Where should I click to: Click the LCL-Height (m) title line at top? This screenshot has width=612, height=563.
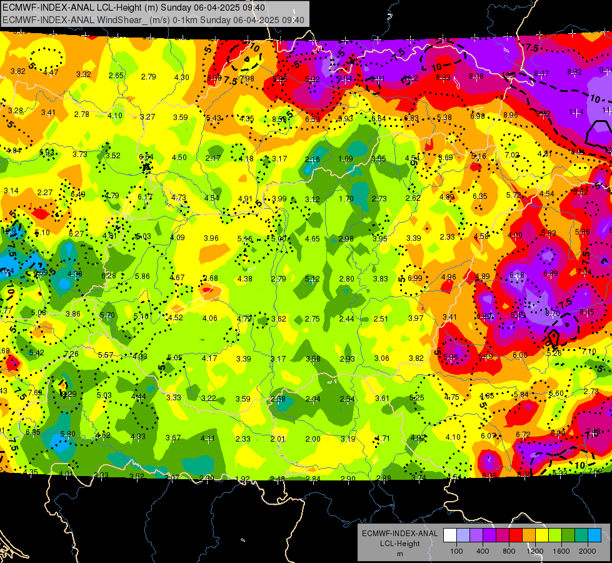click(x=134, y=8)
